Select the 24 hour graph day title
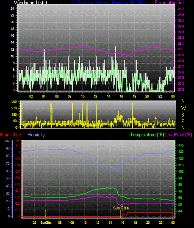 point(109,3)
